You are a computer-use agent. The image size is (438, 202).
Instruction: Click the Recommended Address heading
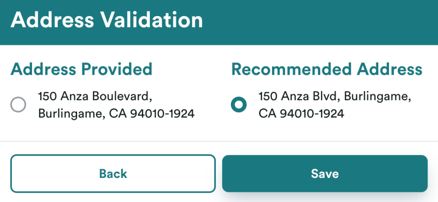[327, 69]
